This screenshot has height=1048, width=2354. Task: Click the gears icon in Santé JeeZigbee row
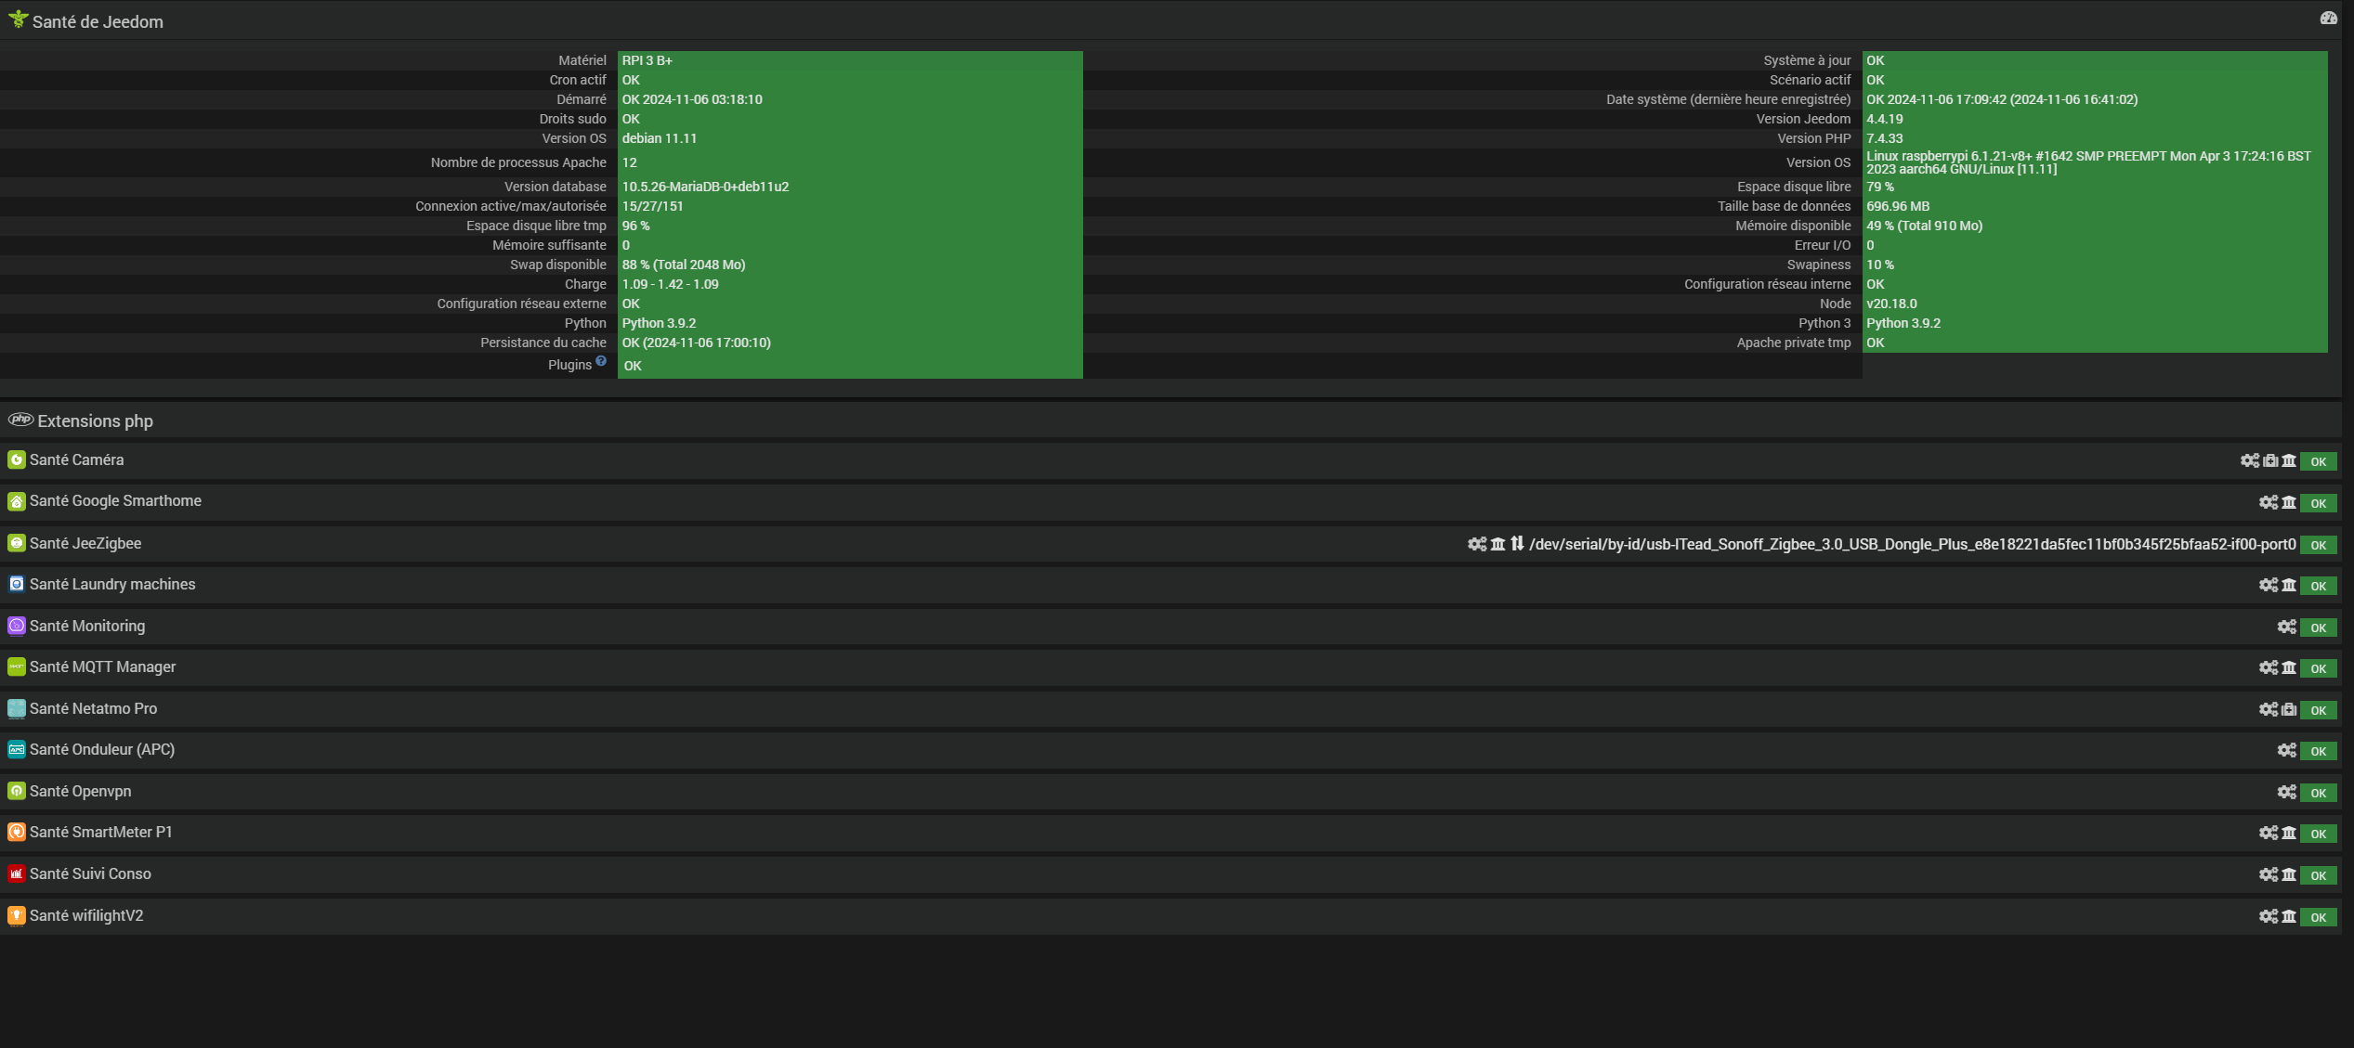coord(1477,544)
